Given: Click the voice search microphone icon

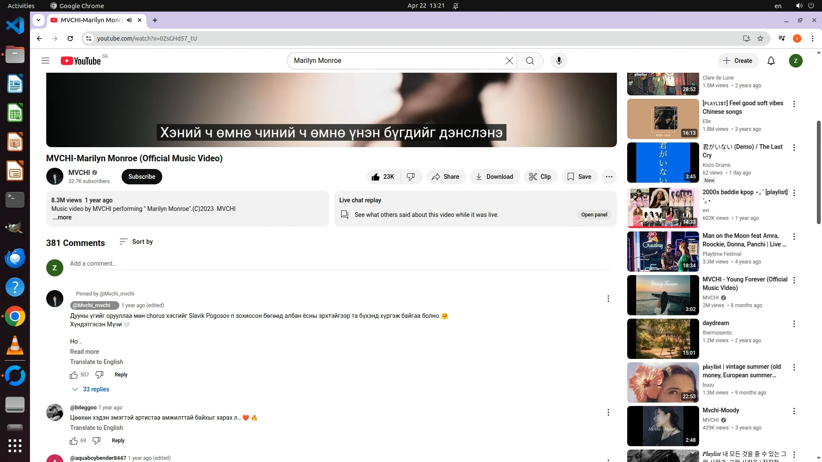Looking at the screenshot, I should tap(559, 61).
